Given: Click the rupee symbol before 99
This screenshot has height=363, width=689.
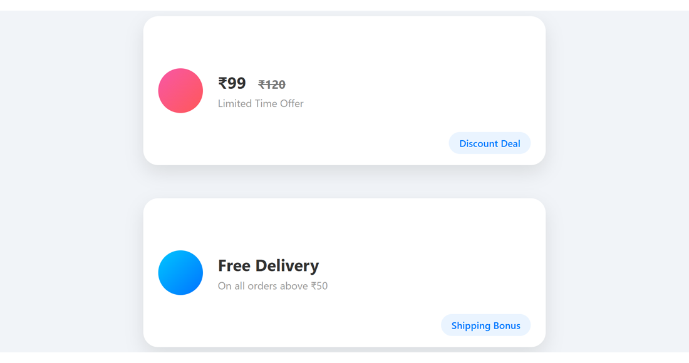Looking at the screenshot, I should (x=222, y=83).
